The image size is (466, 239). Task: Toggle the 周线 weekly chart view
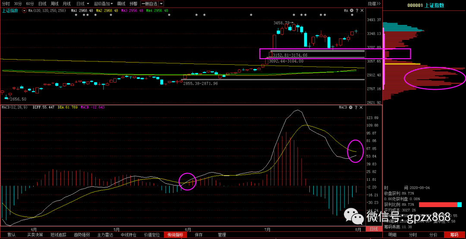click(55, 3)
